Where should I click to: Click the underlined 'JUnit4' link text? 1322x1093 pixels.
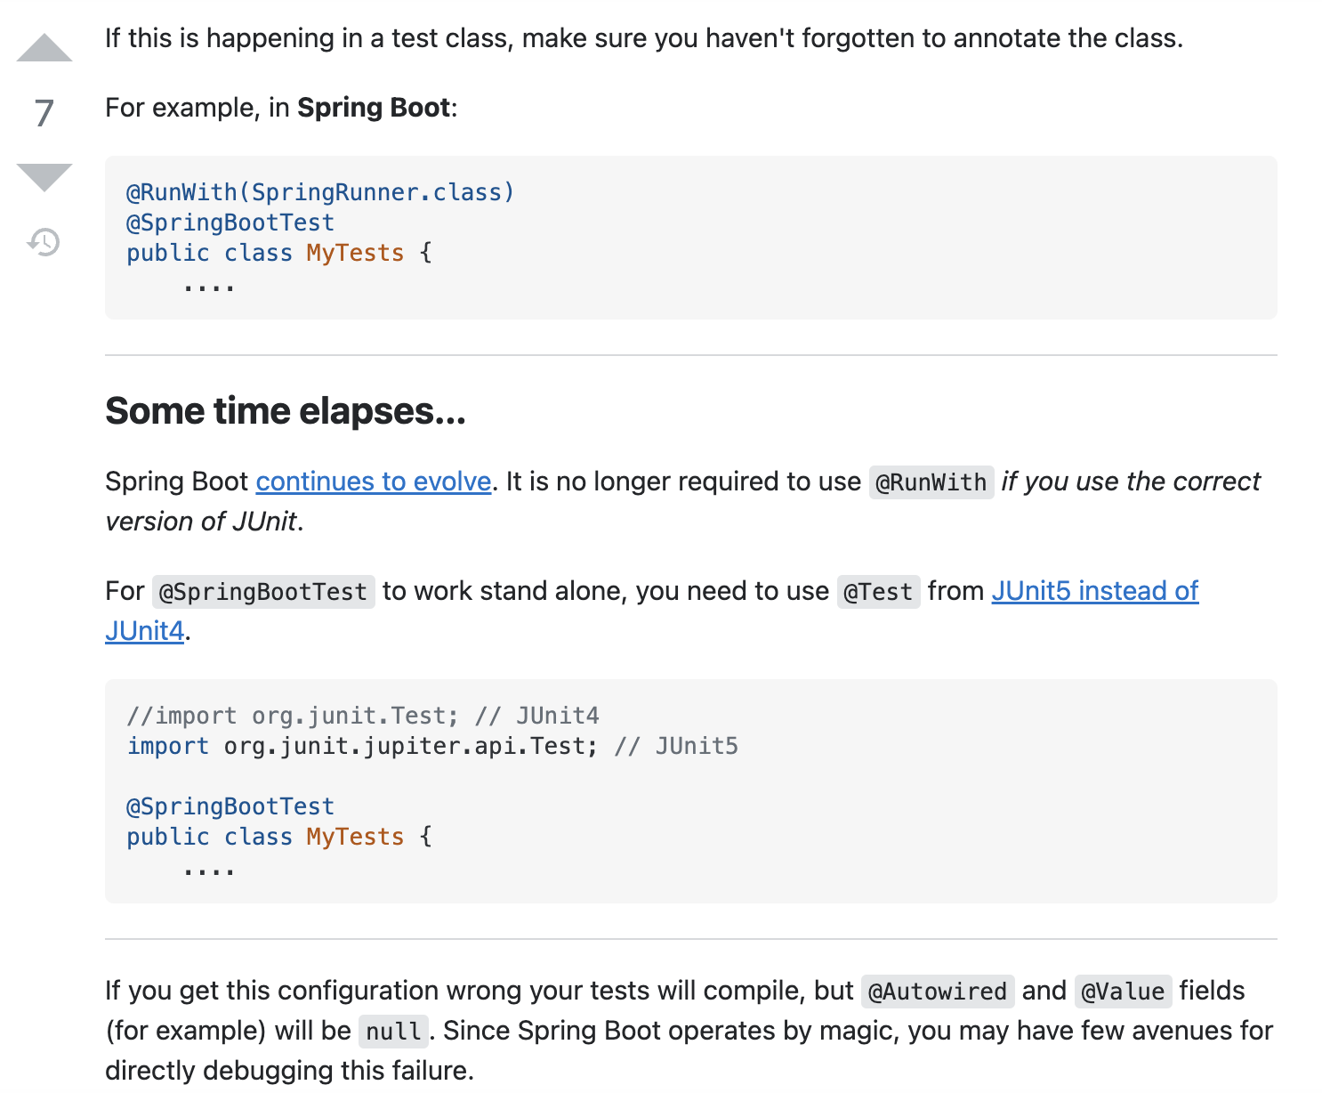click(x=145, y=631)
